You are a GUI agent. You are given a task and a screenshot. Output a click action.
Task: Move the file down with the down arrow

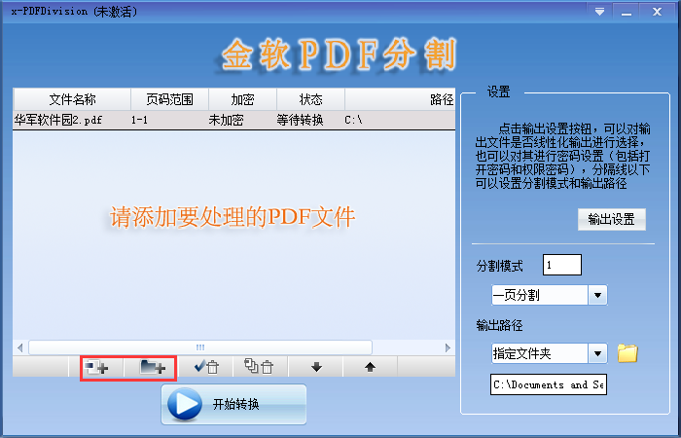[x=316, y=367]
